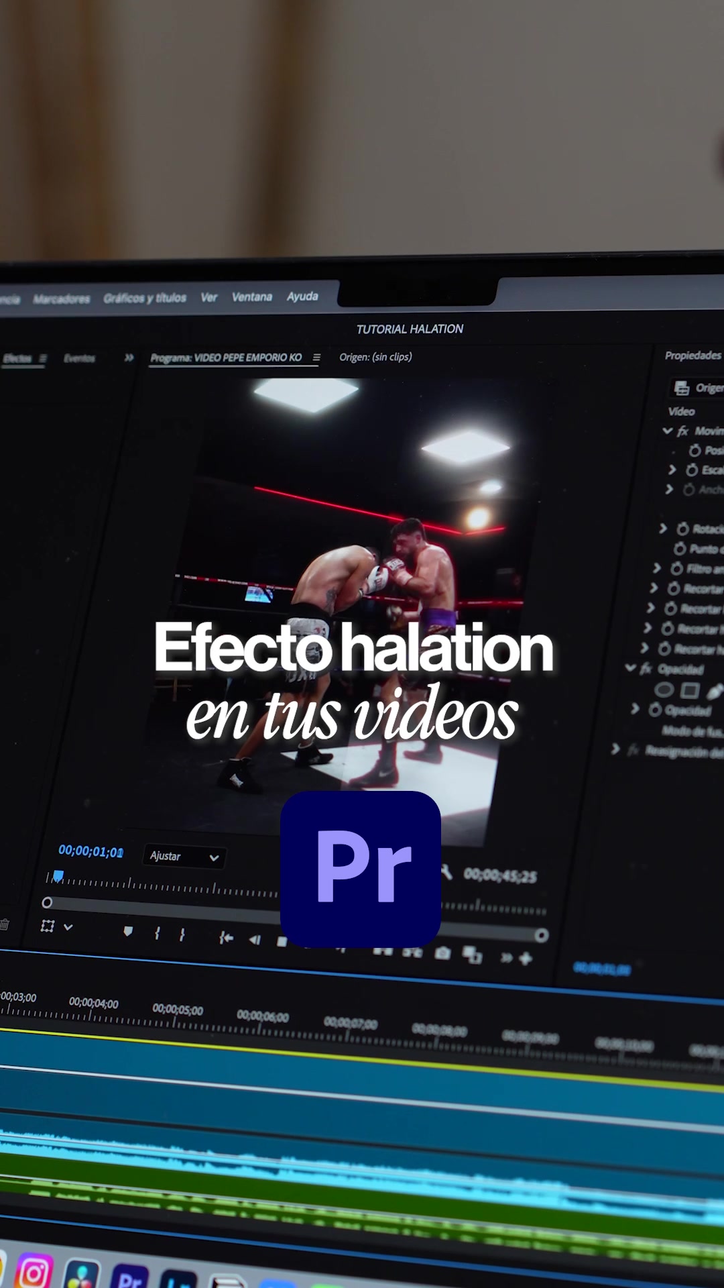Open the Ver menu
This screenshot has height=1288, width=724.
(x=209, y=297)
